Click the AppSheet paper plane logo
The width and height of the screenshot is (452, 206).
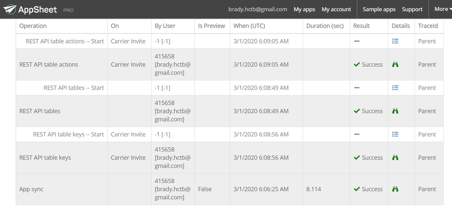coord(9,9)
